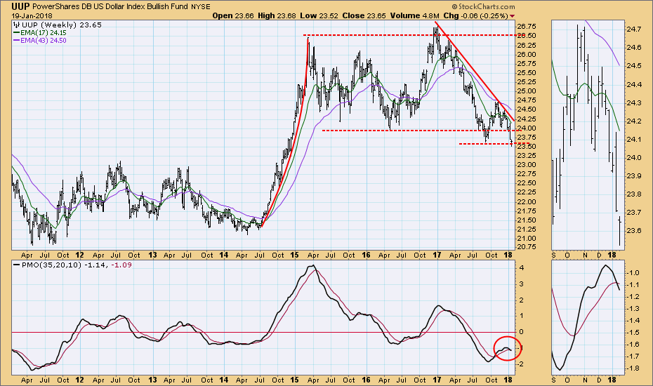Click the 24.7 label on the zoom panel axis
The image size is (653, 386).
click(x=633, y=29)
